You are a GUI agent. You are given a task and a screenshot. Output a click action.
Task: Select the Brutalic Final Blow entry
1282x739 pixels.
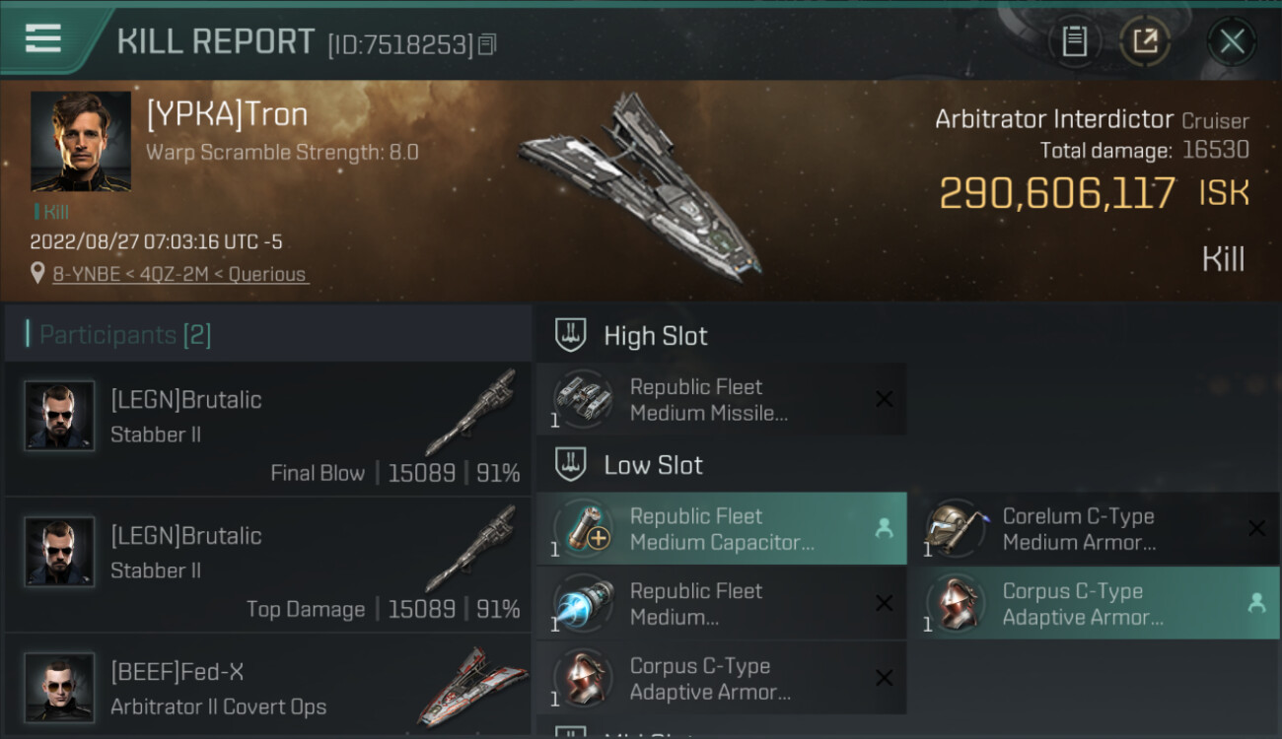[x=268, y=429]
